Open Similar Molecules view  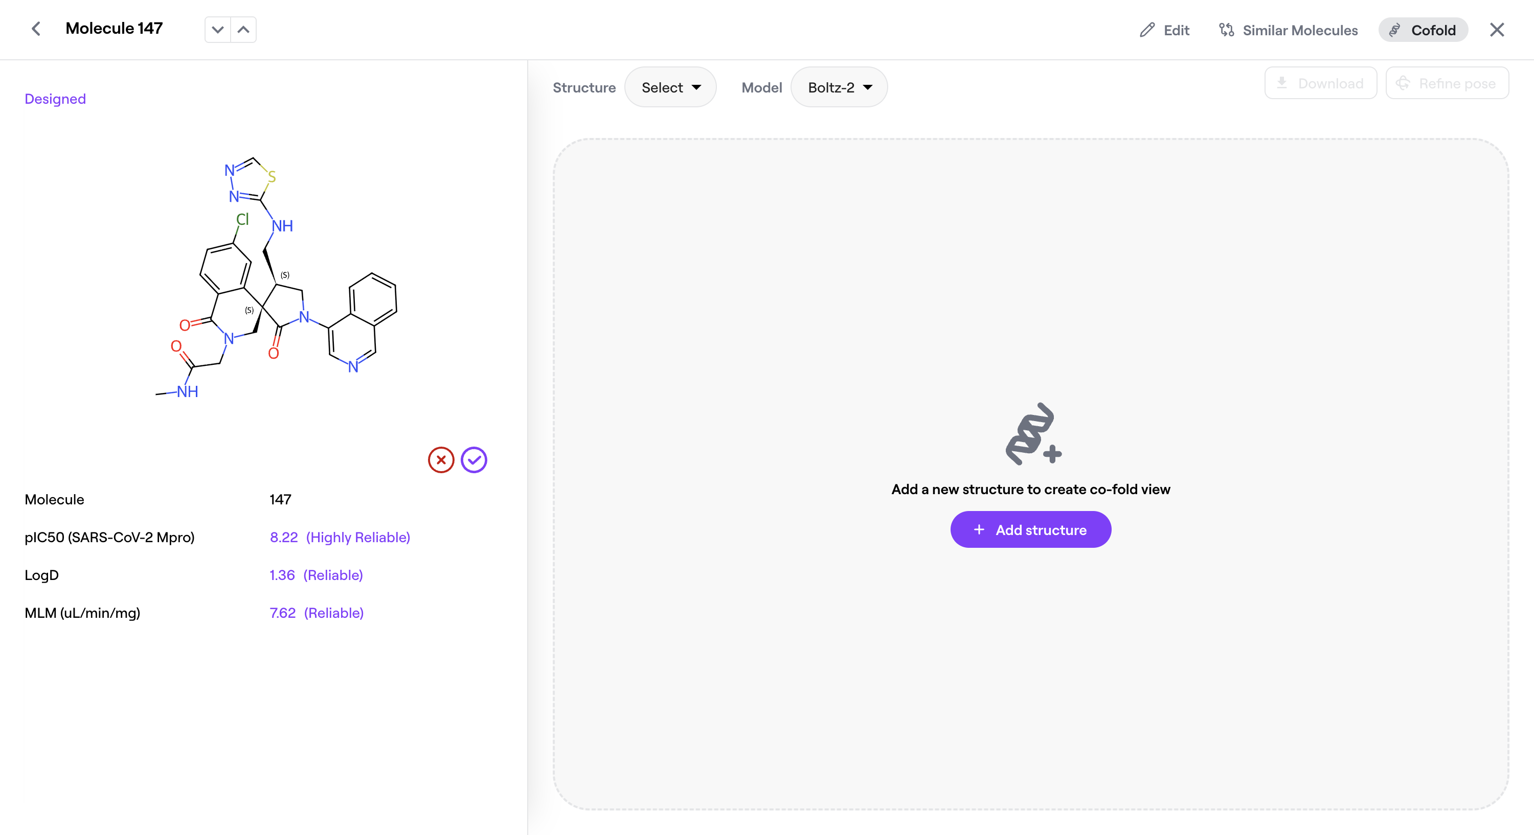coord(1288,30)
